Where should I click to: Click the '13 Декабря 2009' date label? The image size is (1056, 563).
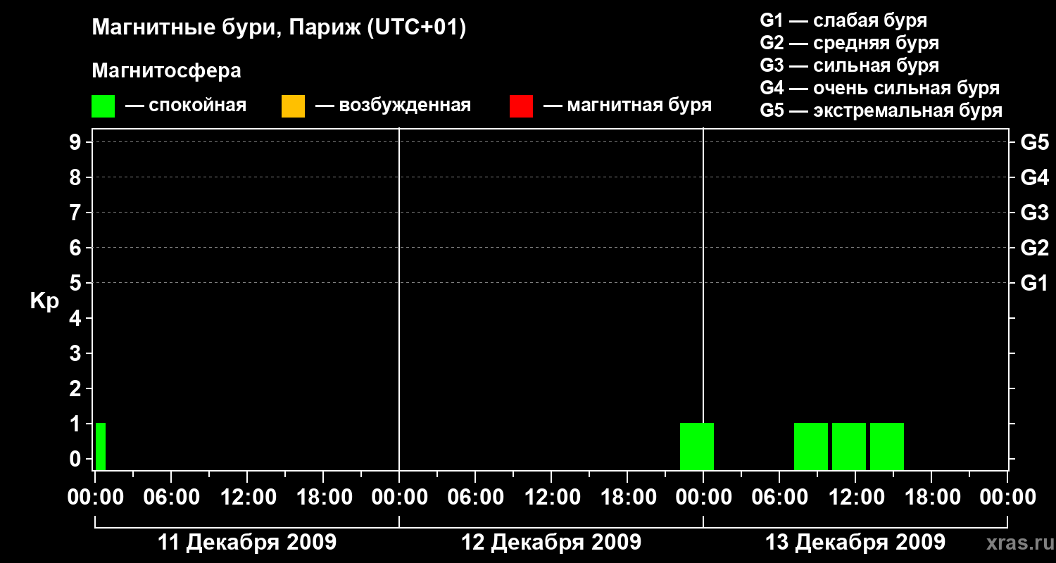[855, 543]
